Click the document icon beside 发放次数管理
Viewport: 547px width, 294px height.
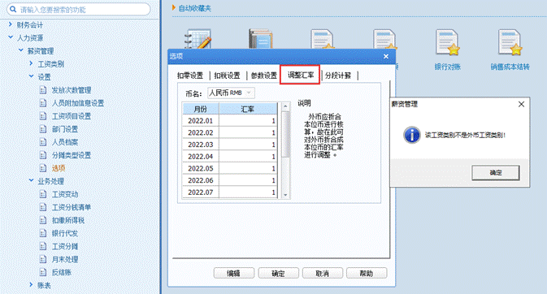pos(42,90)
